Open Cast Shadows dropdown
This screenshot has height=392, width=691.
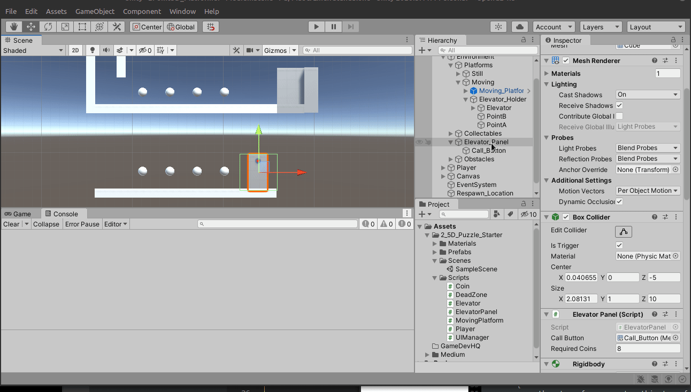click(x=648, y=95)
